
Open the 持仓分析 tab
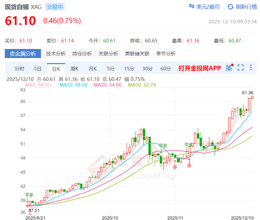point(82,54)
